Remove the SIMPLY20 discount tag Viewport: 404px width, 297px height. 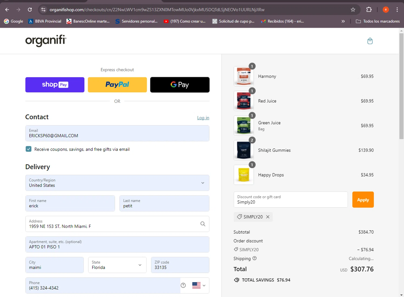click(268, 217)
